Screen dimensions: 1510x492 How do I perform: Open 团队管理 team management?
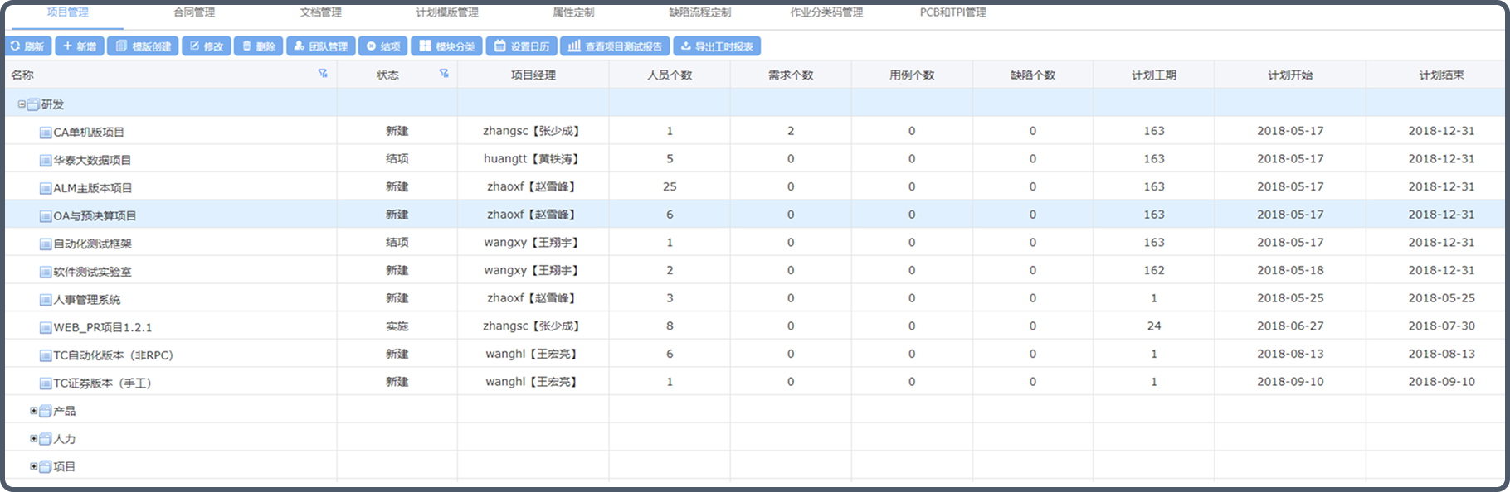pyautogui.click(x=321, y=46)
